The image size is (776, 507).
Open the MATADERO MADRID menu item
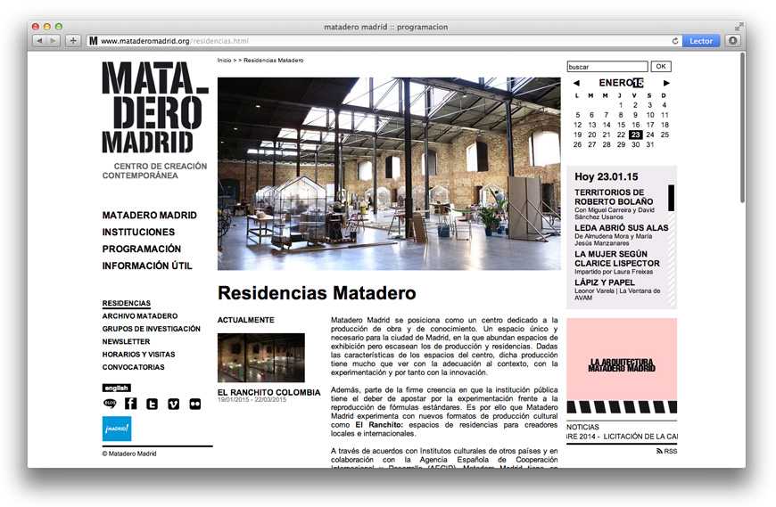coord(150,216)
